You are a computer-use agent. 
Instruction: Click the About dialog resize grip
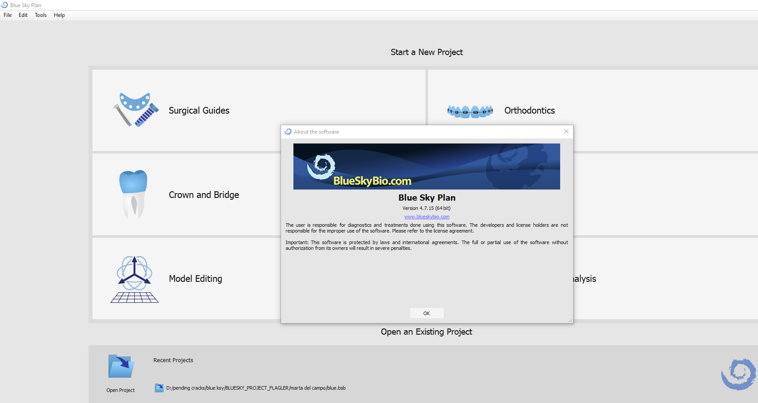pyautogui.click(x=570, y=320)
